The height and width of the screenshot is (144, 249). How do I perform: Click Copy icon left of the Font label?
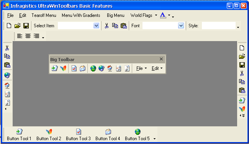115,26
